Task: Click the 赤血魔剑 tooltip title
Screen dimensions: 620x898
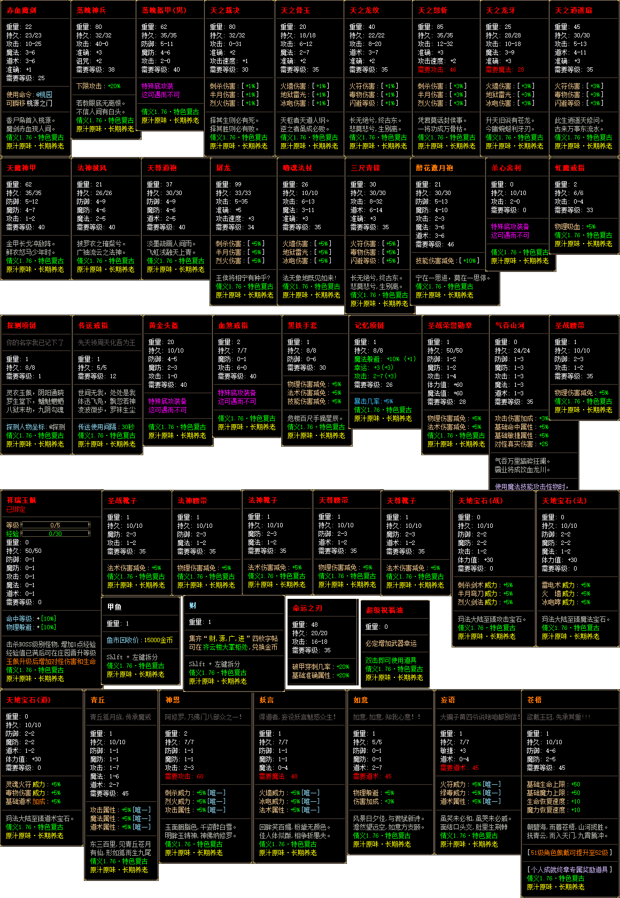Action: coord(22,11)
